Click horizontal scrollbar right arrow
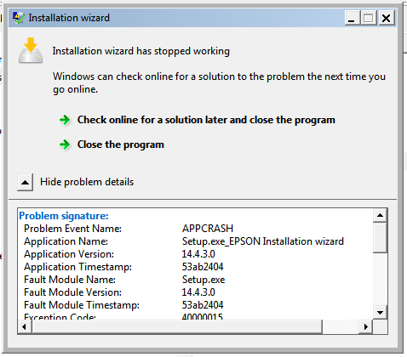 pyautogui.click(x=366, y=327)
